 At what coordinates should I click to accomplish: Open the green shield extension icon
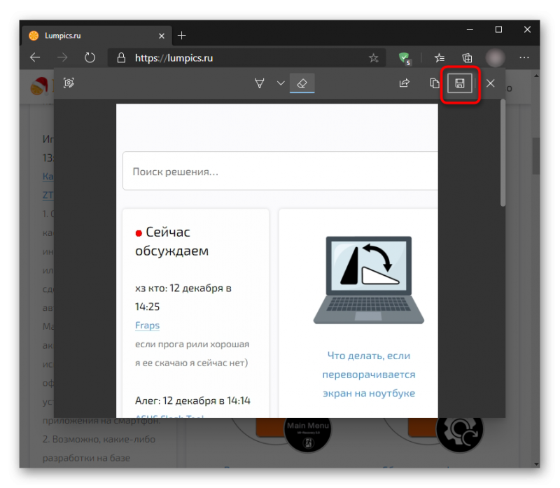pos(405,58)
